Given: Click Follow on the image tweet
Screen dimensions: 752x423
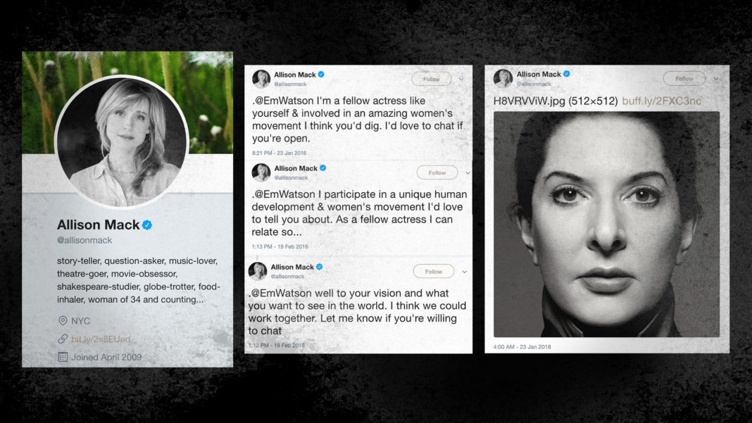Looking at the screenshot, I should pos(684,79).
